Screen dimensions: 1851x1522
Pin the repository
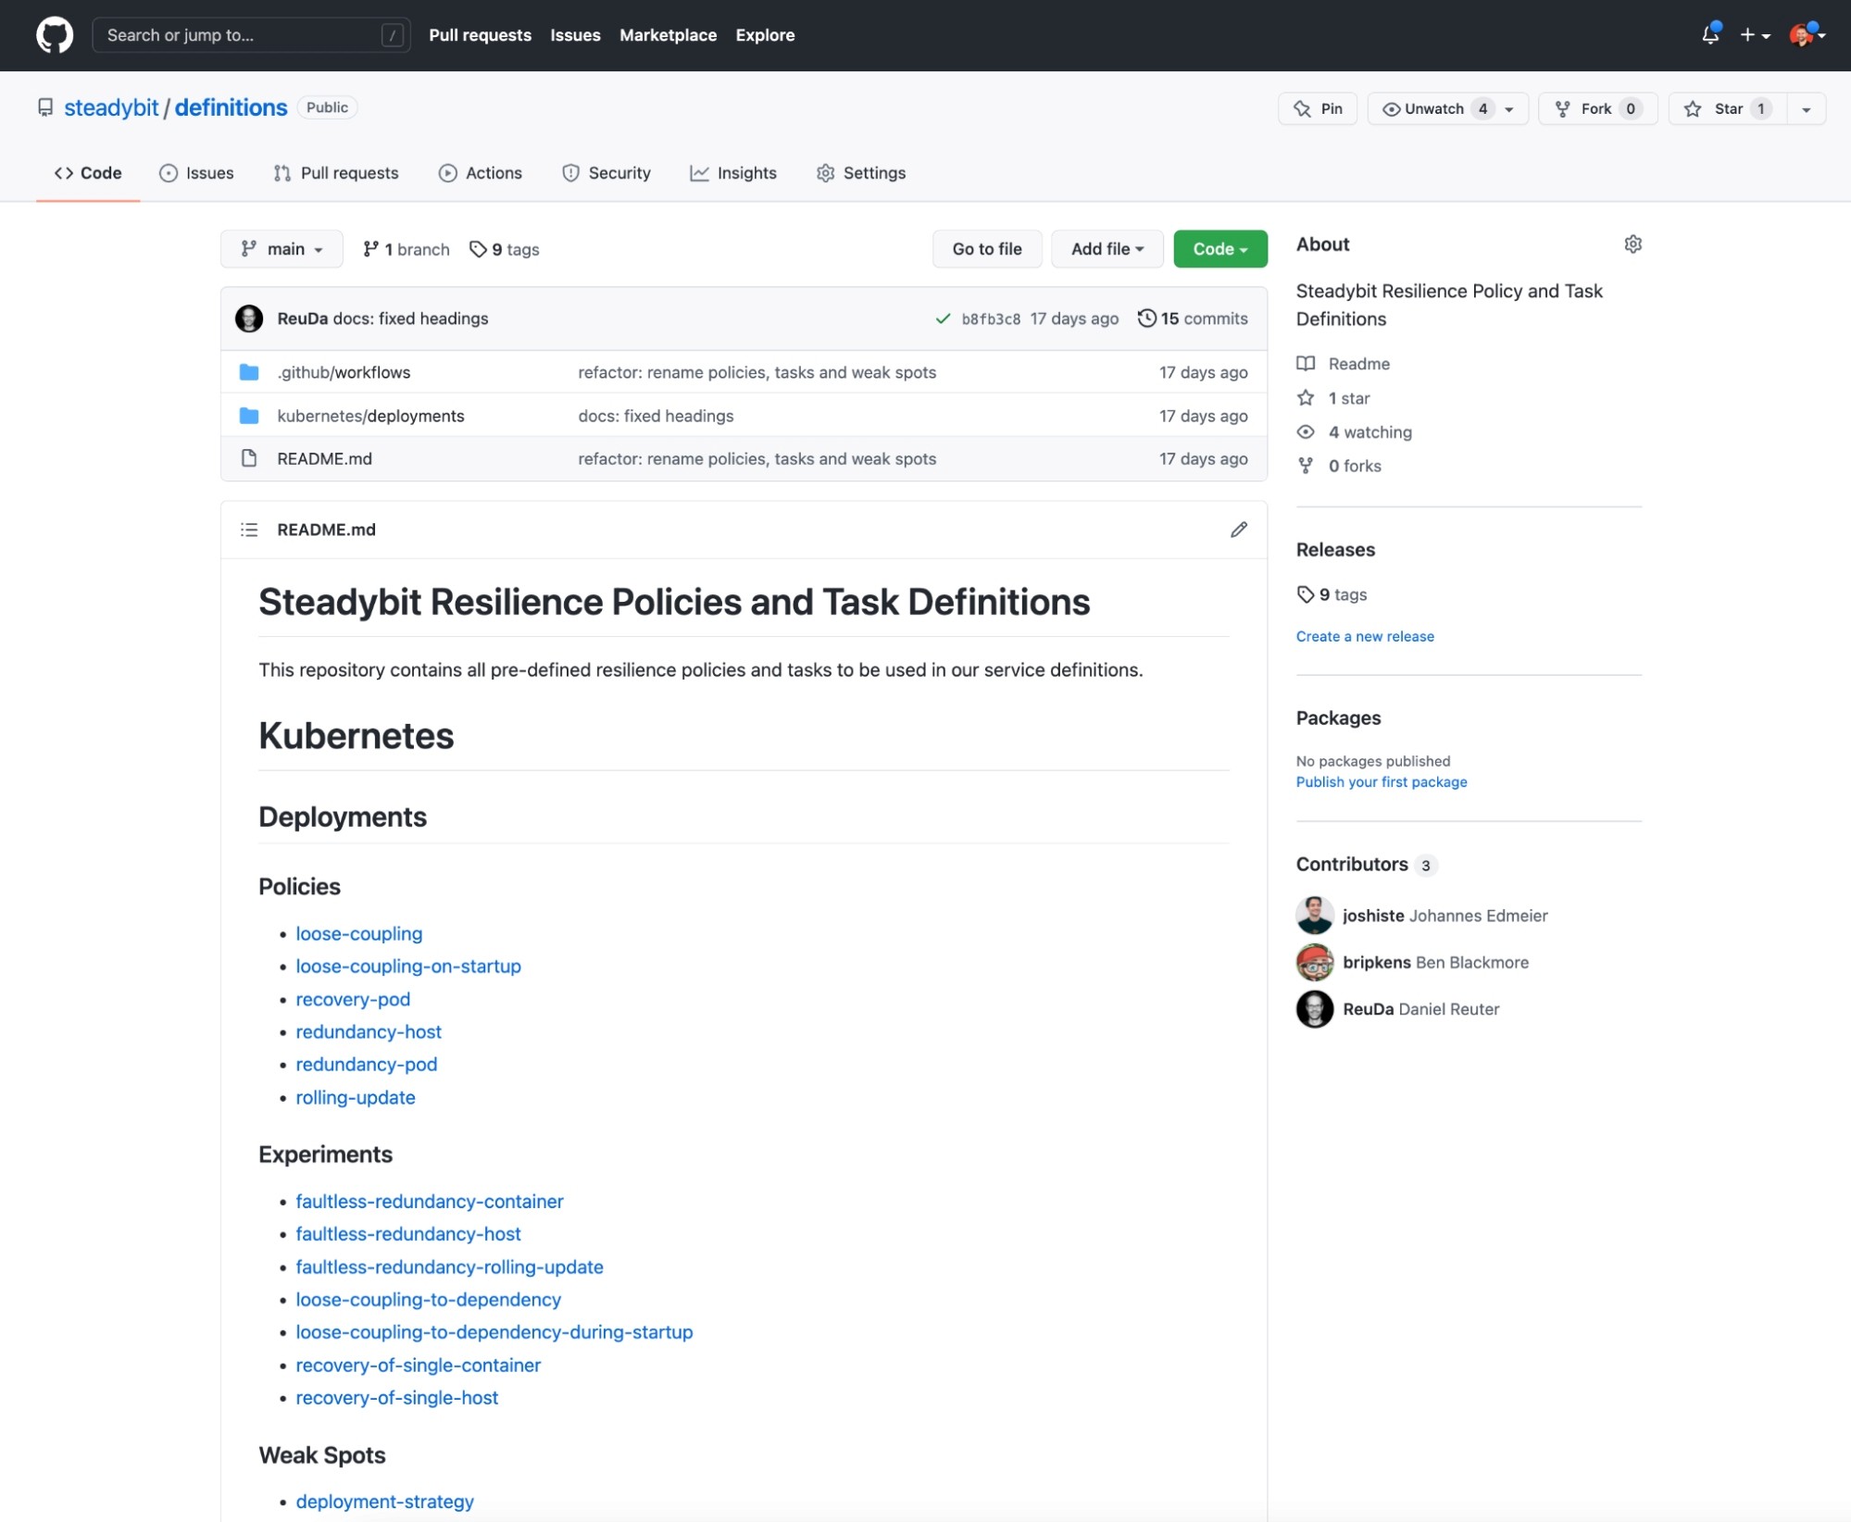click(1318, 108)
